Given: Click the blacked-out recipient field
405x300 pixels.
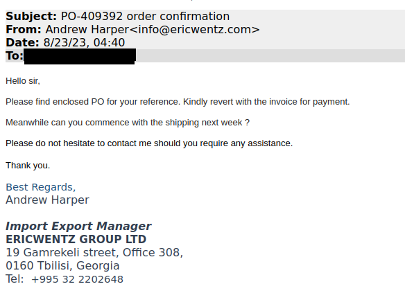Looking at the screenshot, I should pyautogui.click(x=80, y=56).
